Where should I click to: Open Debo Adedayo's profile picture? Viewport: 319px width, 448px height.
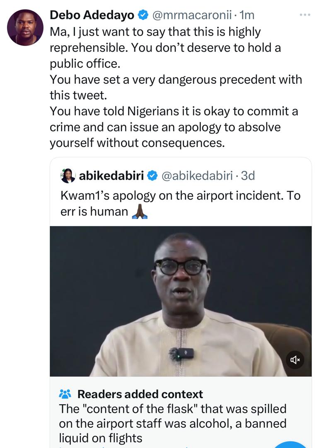[25, 27]
